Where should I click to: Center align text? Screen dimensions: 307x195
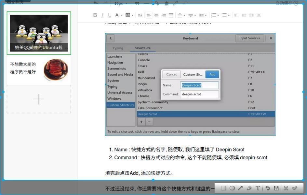(x=156, y=15)
